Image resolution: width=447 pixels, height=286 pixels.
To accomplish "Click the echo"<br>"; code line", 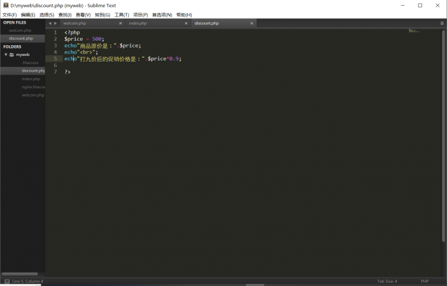I will point(81,52).
